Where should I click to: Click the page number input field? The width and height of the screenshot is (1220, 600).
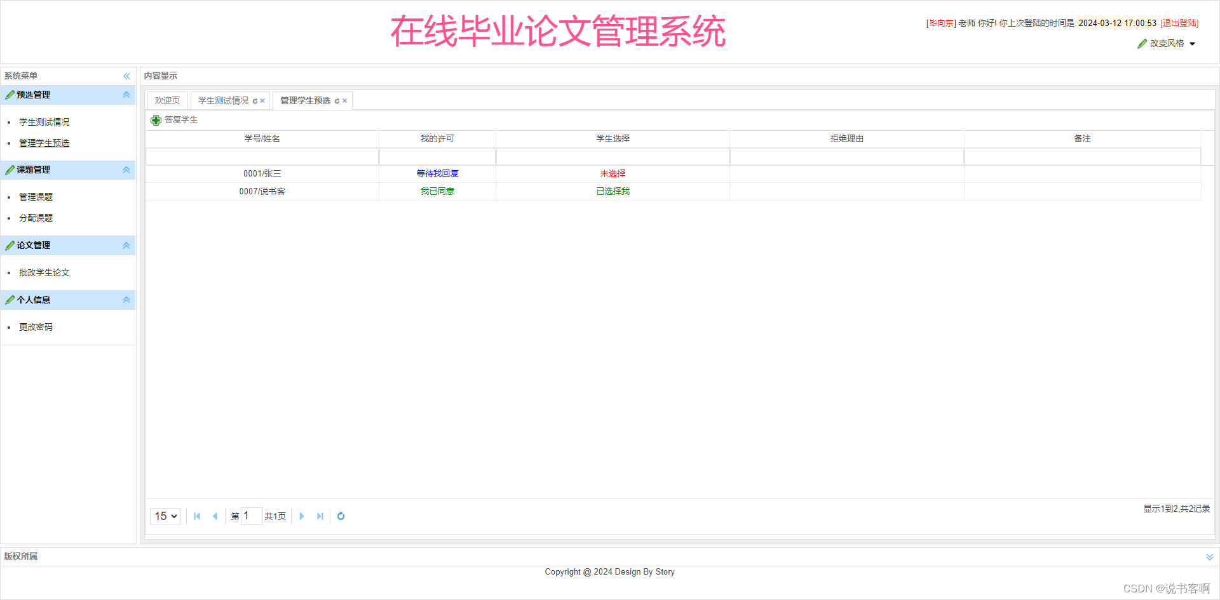pos(252,516)
